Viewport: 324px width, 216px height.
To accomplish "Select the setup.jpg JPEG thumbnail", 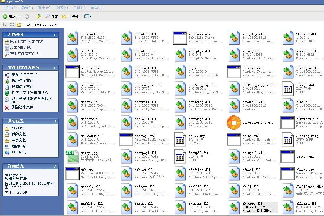I will (73, 156).
